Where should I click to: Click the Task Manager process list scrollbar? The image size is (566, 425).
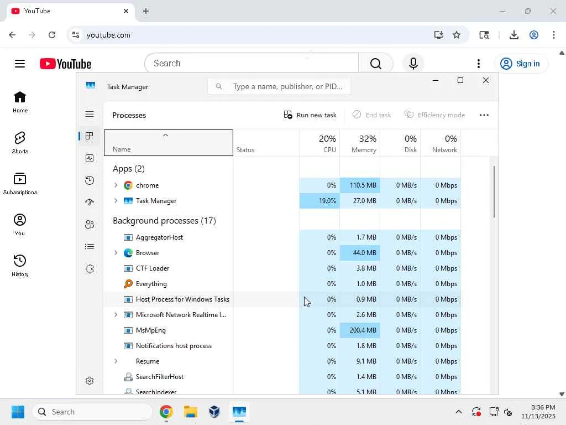(494, 191)
